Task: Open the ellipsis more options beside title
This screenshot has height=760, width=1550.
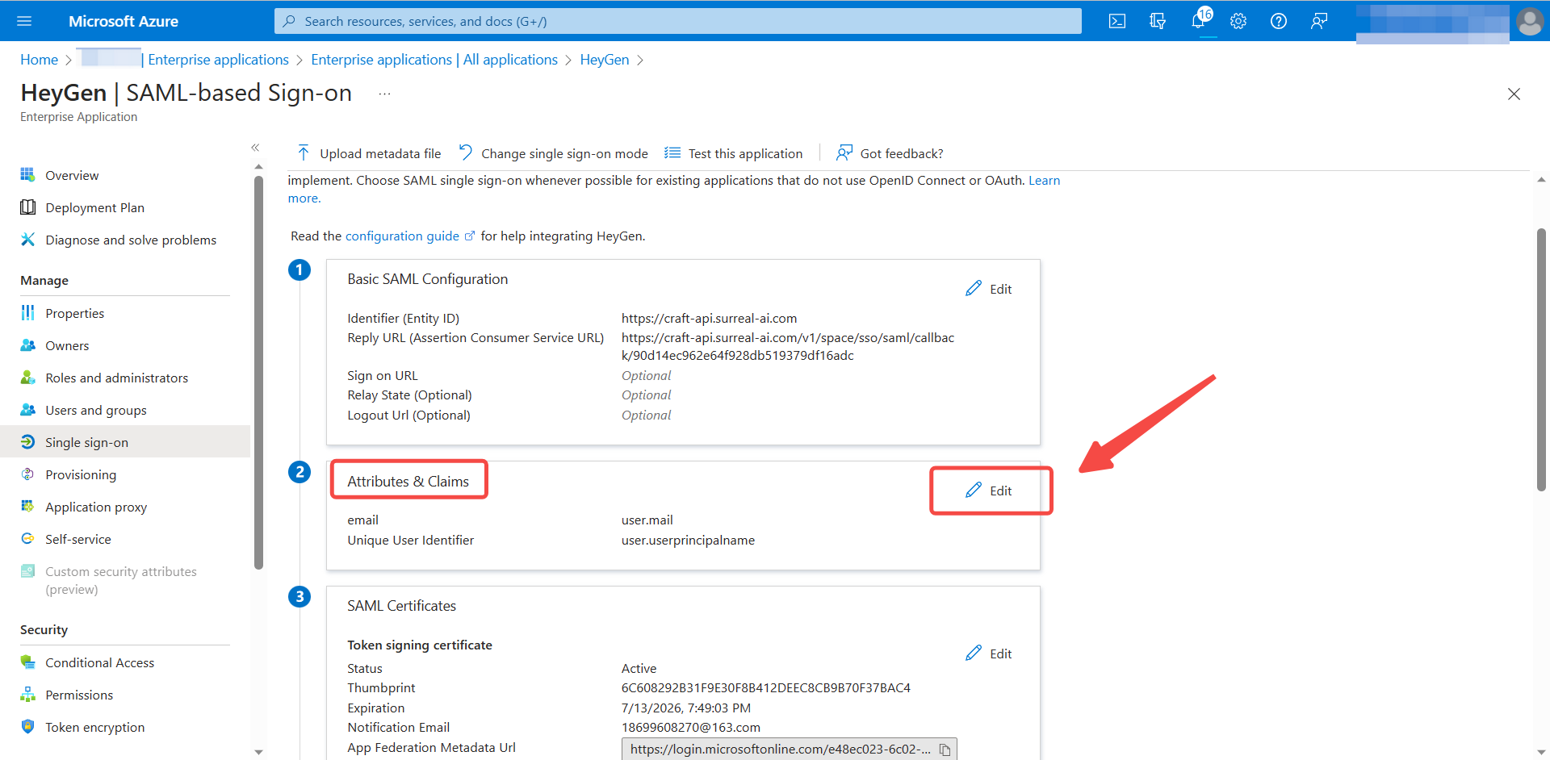Action: click(x=384, y=94)
